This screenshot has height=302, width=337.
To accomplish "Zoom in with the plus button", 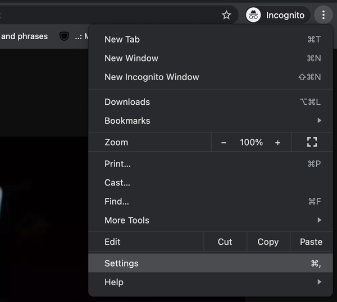I will point(277,142).
